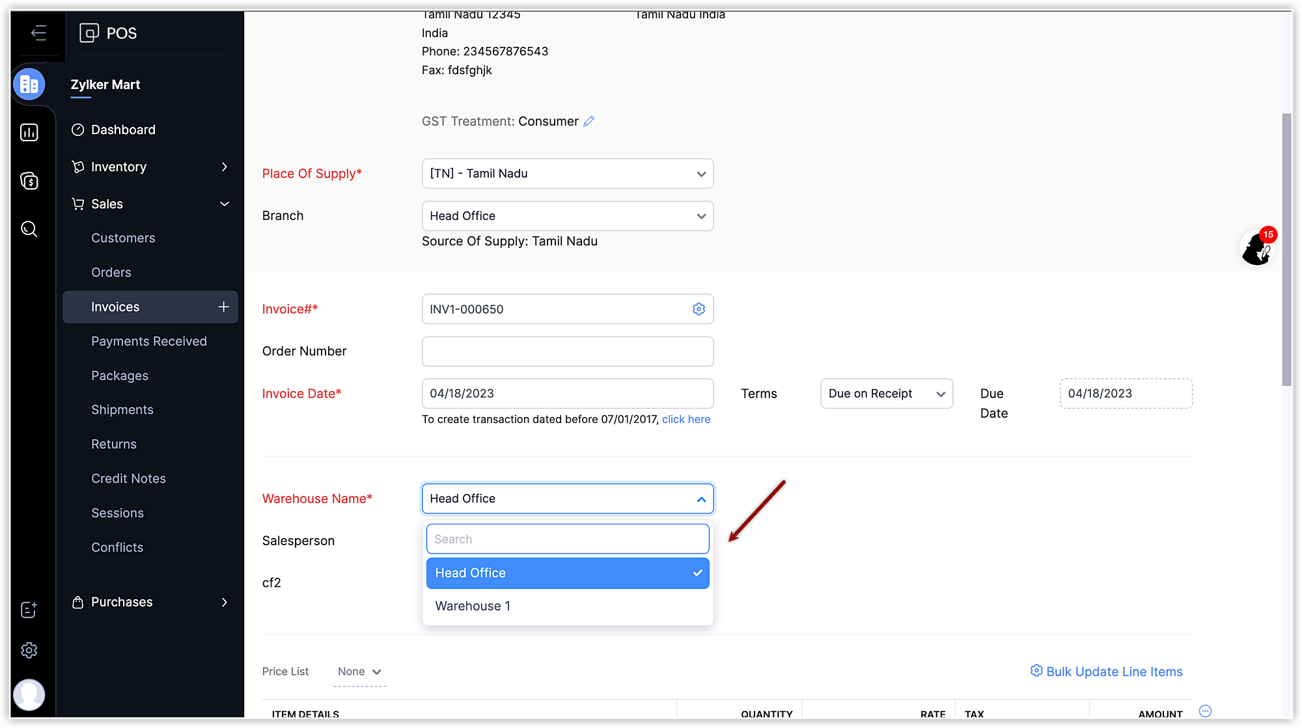
Task: Collapse the sidebar with the back-arrow icon
Action: 38,33
